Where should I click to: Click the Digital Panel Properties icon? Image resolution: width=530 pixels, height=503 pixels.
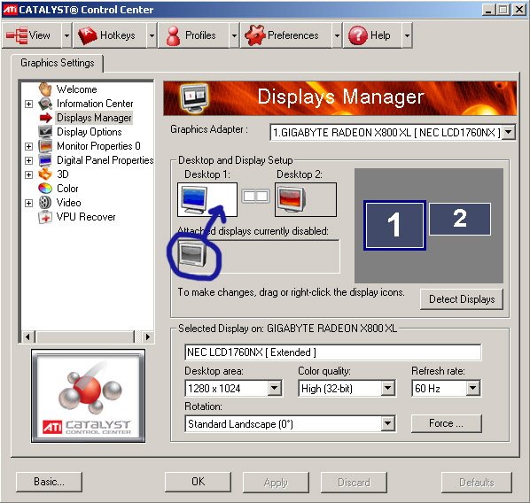pos(45,160)
